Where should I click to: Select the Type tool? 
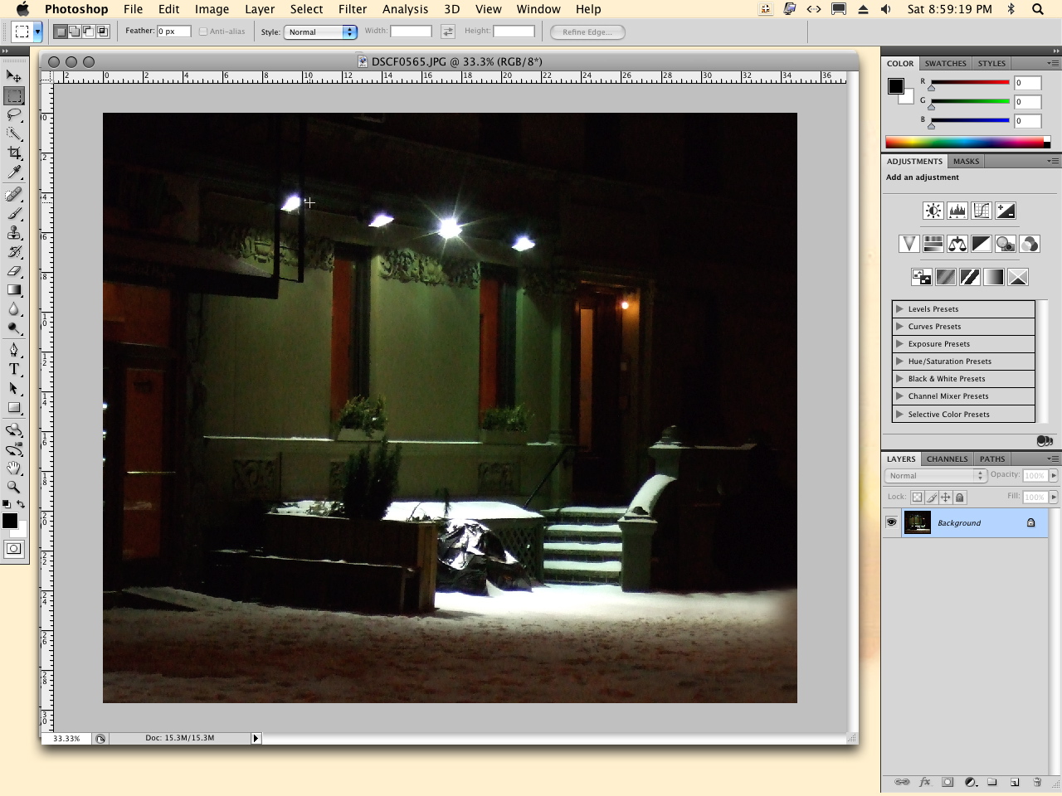(14, 369)
